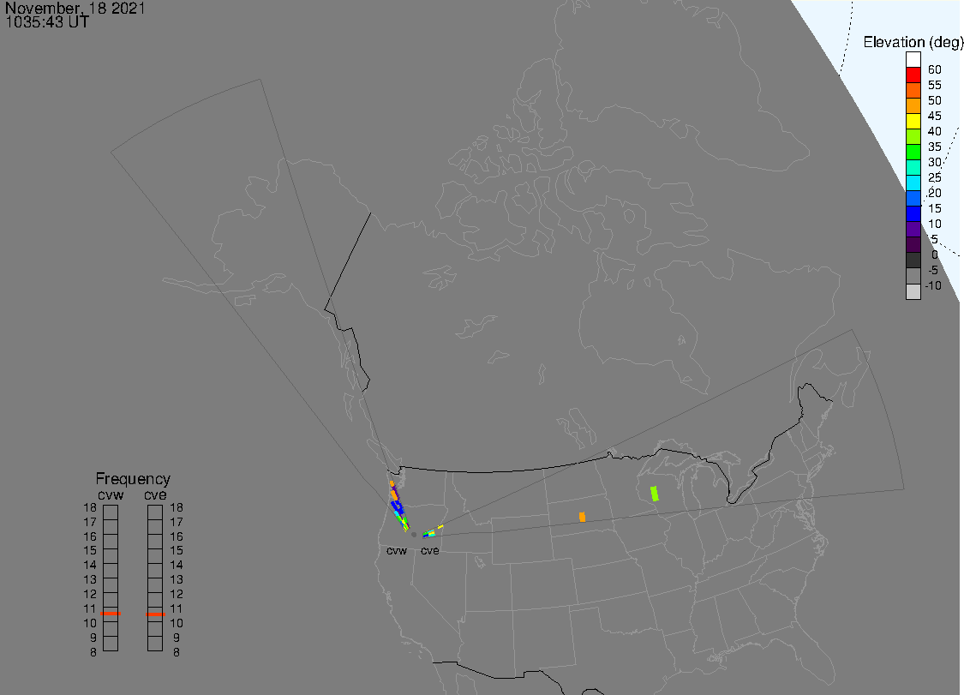This screenshot has height=695, width=964.
Task: Click the light gray bottom elevation swatch
Action: pyautogui.click(x=913, y=291)
